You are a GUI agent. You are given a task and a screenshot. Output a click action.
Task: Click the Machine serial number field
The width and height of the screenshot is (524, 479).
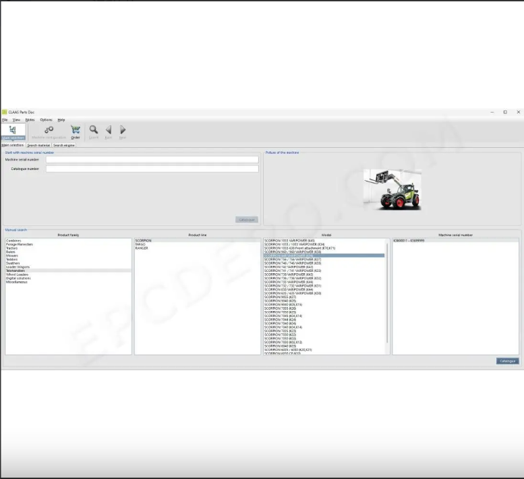[152, 159]
